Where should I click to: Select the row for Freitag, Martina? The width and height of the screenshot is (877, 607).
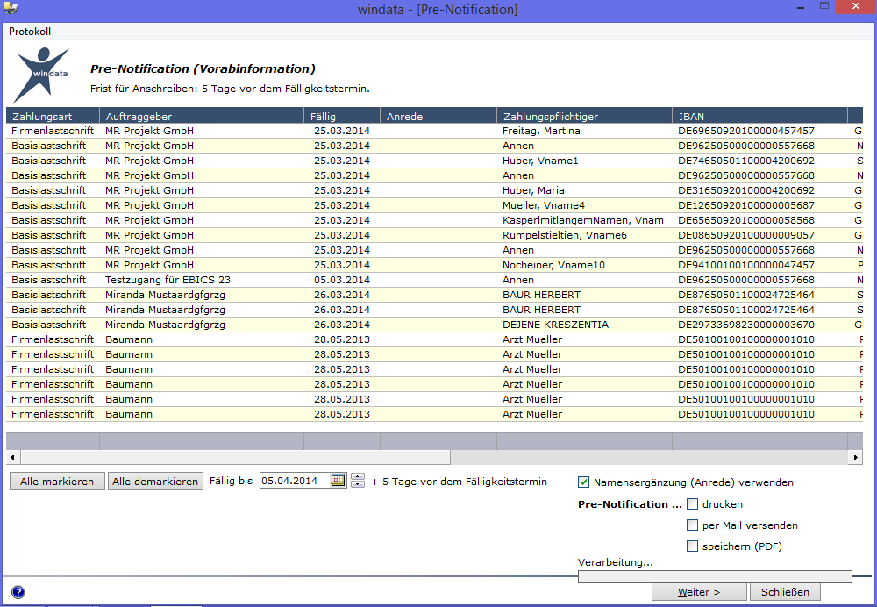click(435, 131)
